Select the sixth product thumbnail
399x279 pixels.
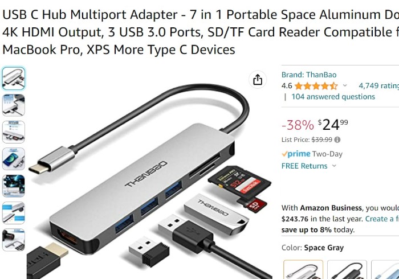click(x=14, y=213)
